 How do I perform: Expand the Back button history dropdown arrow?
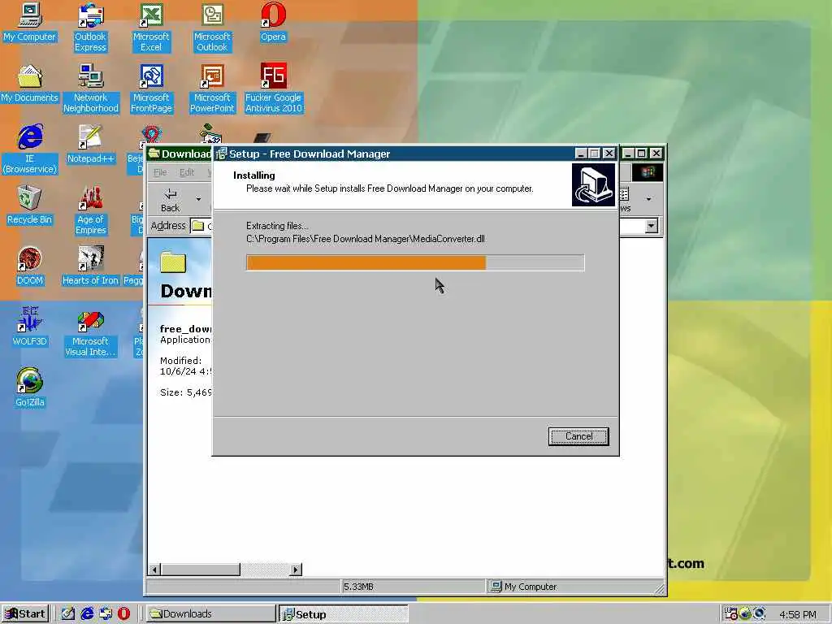[x=198, y=200]
